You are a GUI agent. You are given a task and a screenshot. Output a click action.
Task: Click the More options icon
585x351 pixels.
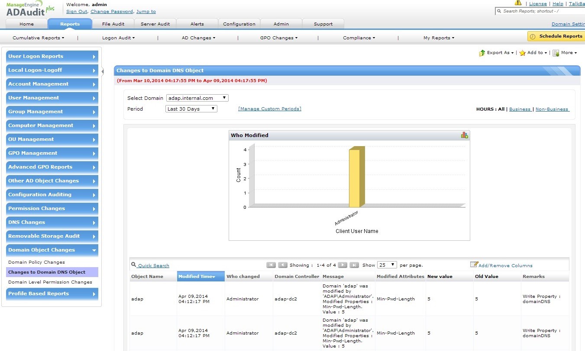(x=556, y=53)
